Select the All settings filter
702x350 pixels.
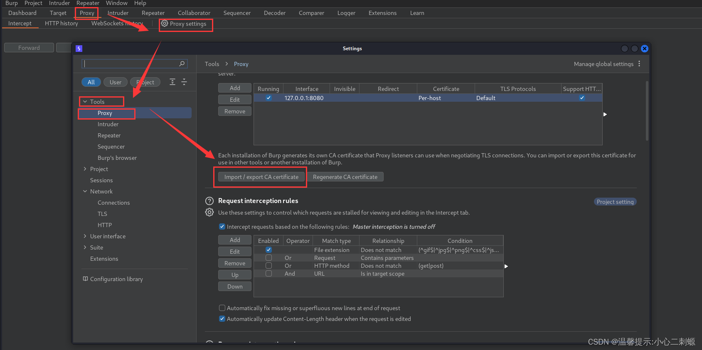pos(91,82)
